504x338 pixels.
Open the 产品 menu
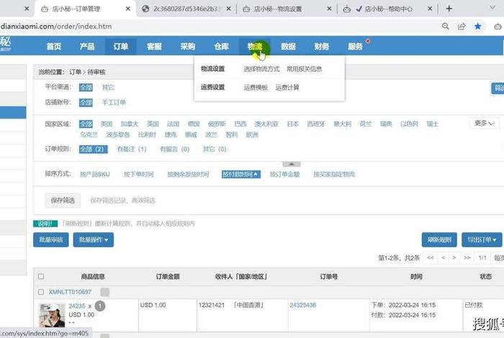[87, 47]
